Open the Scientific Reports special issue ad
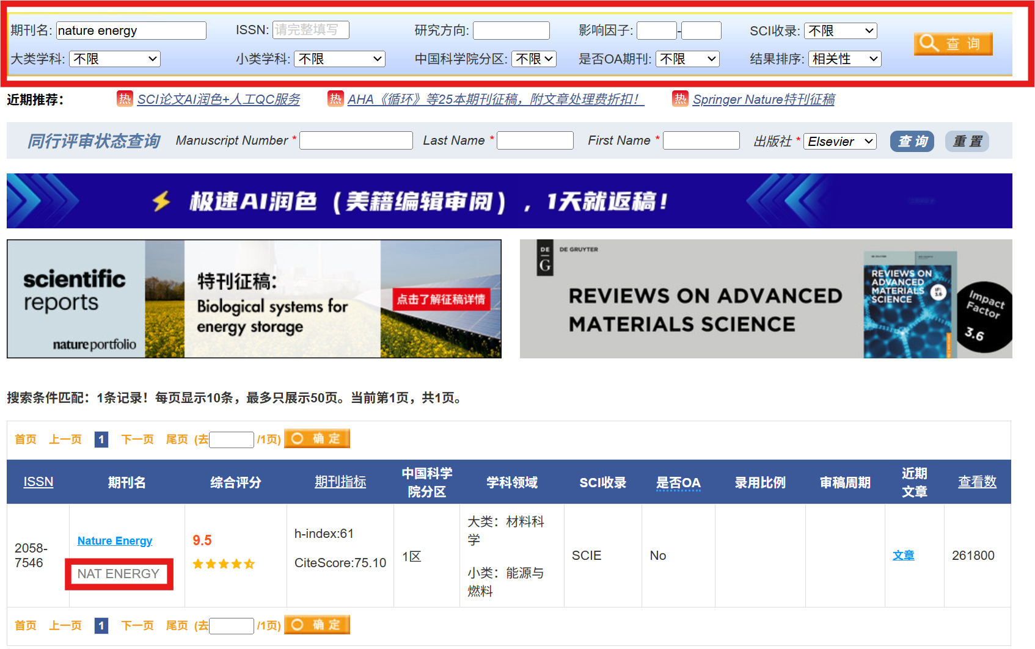Viewport: 1035px width, 649px height. point(254,299)
